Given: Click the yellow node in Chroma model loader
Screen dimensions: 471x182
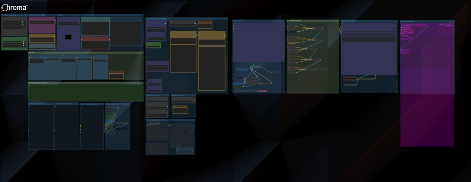Looking at the screenshot, I should [42, 38].
